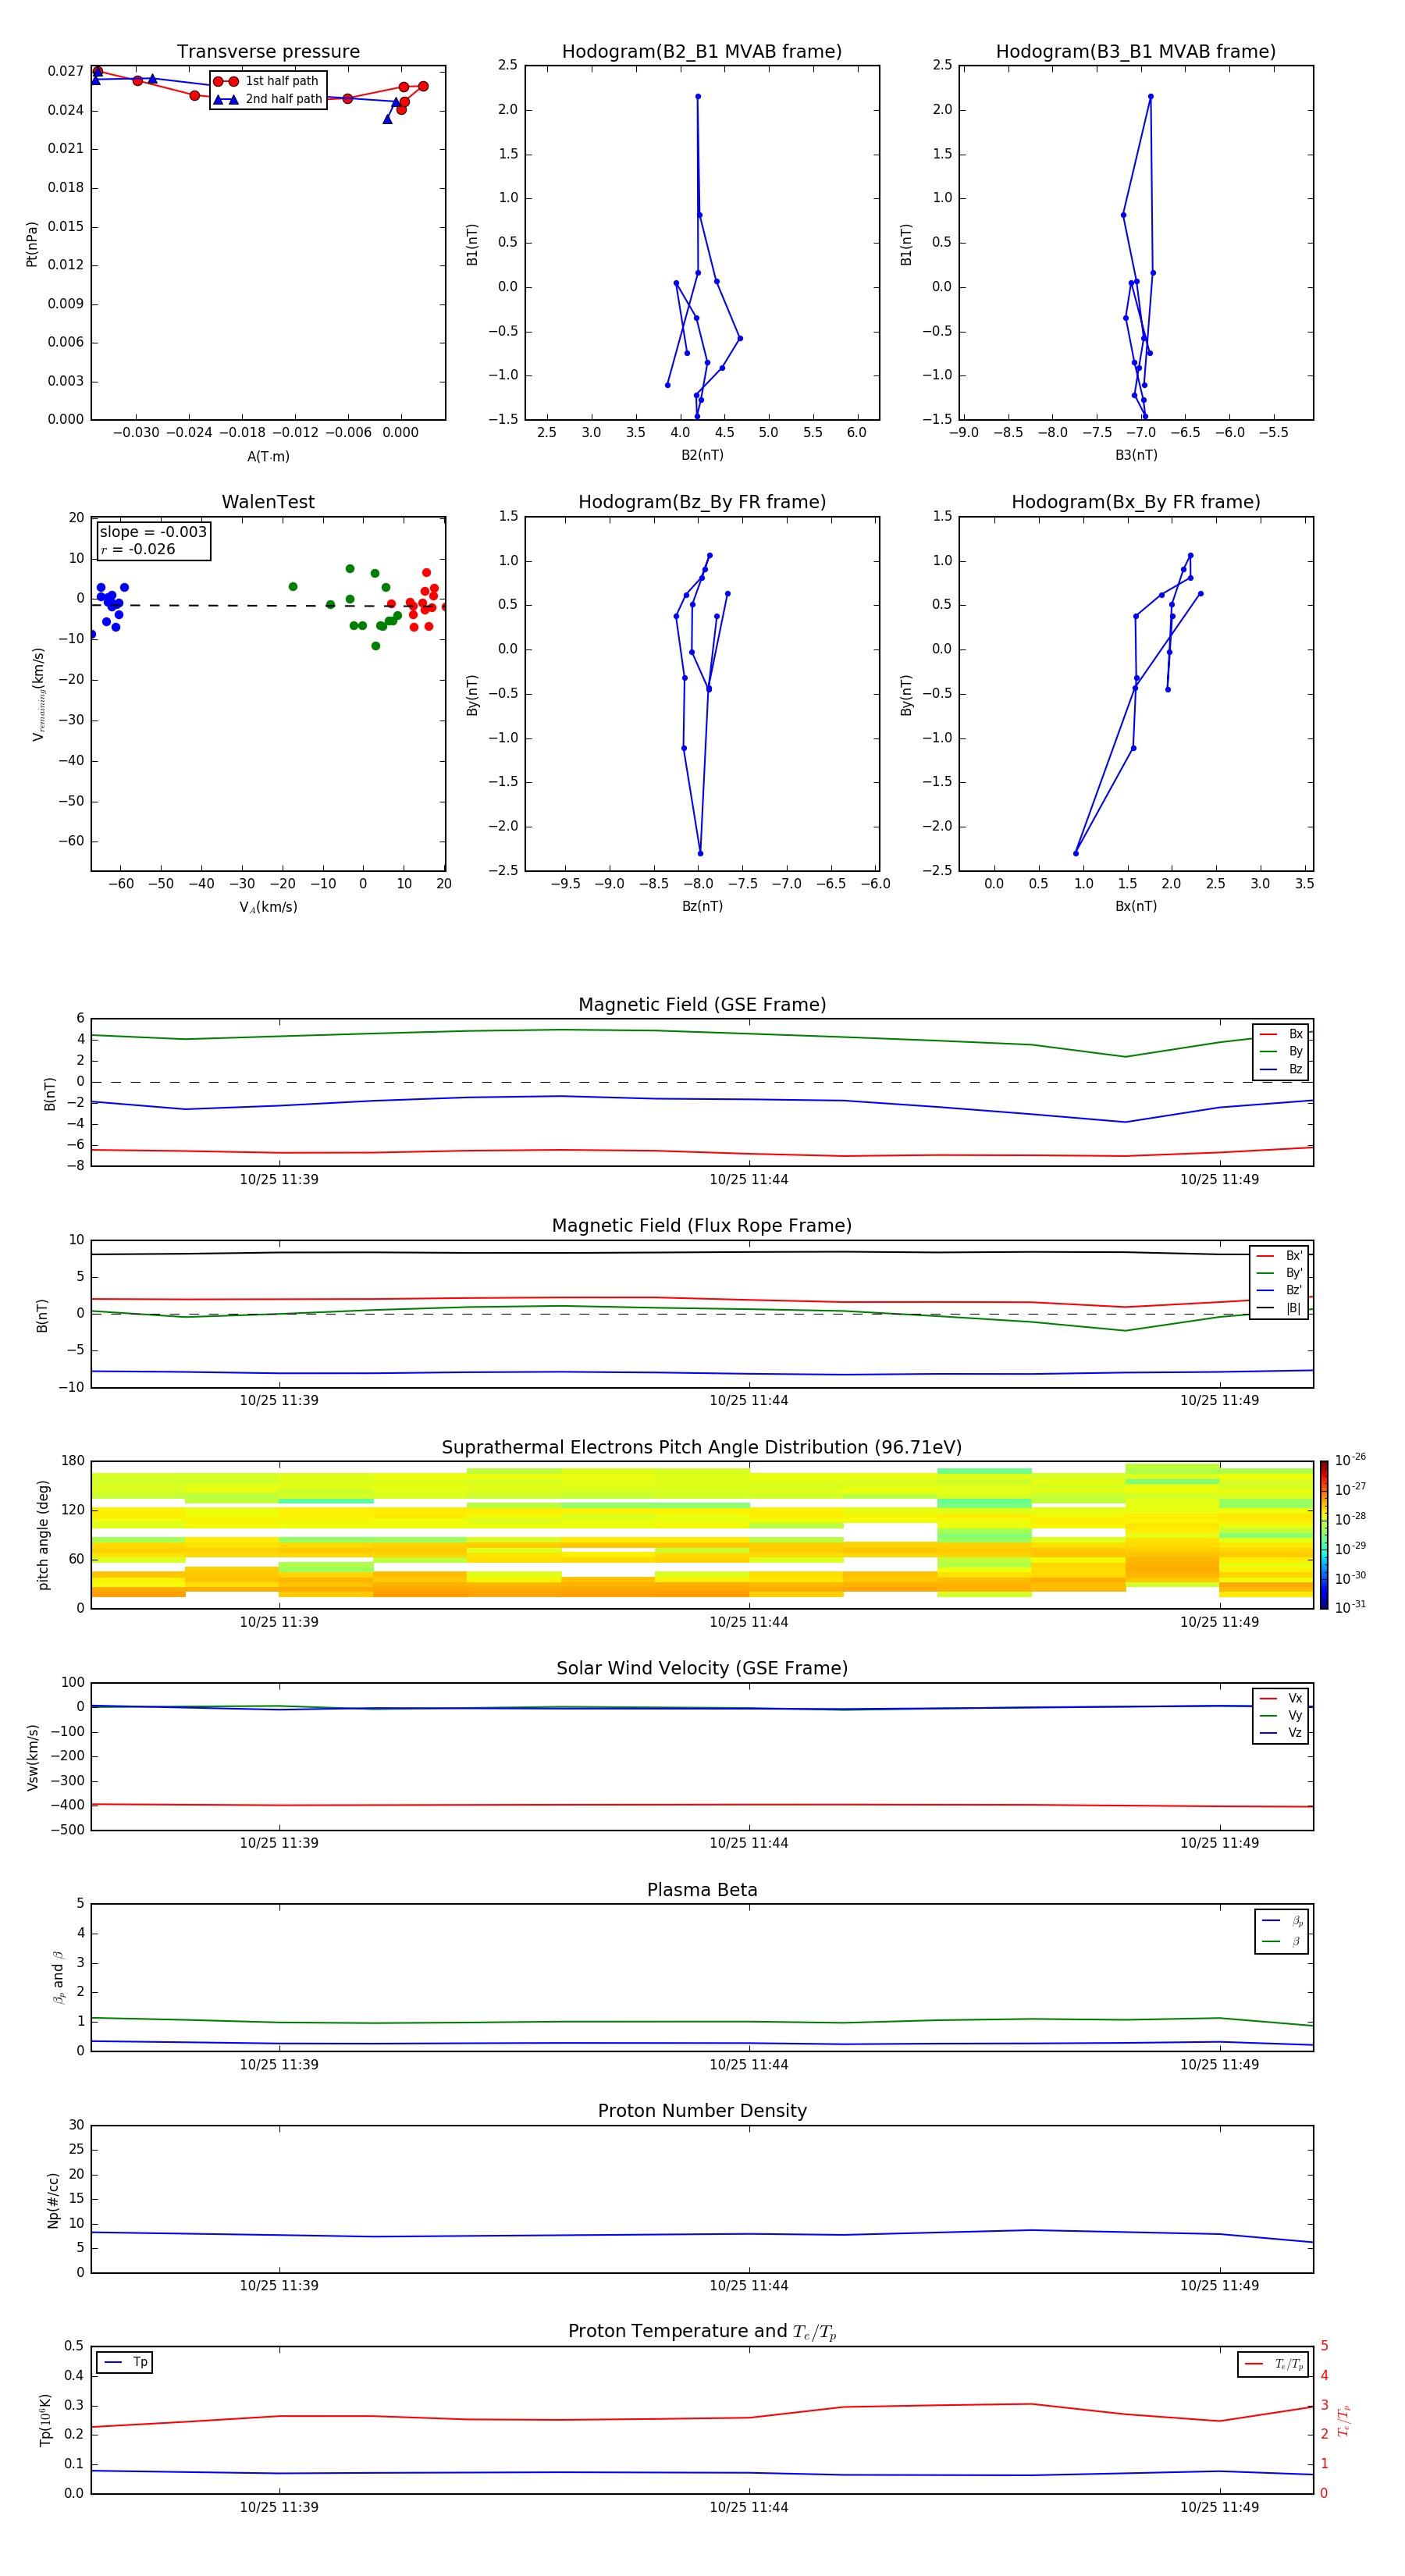
Task: Click the 'Hodogram(Bx_By FR frame)' title
Action: 1136,502
